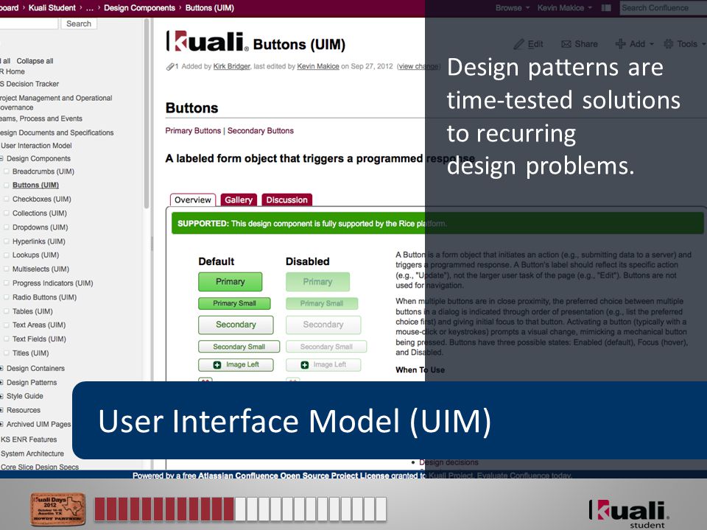
Task: Open Checkboxes (UIM) tree page
Action: click(42, 199)
